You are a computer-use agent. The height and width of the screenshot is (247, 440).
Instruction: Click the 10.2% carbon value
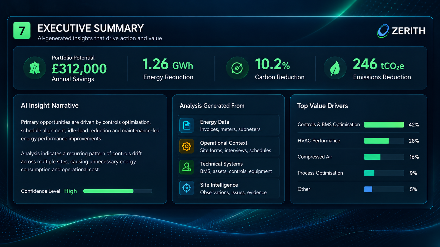click(x=272, y=64)
